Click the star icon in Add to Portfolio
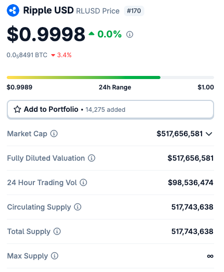Image resolution: width=224 pixels, height=272 pixels. click(x=17, y=109)
